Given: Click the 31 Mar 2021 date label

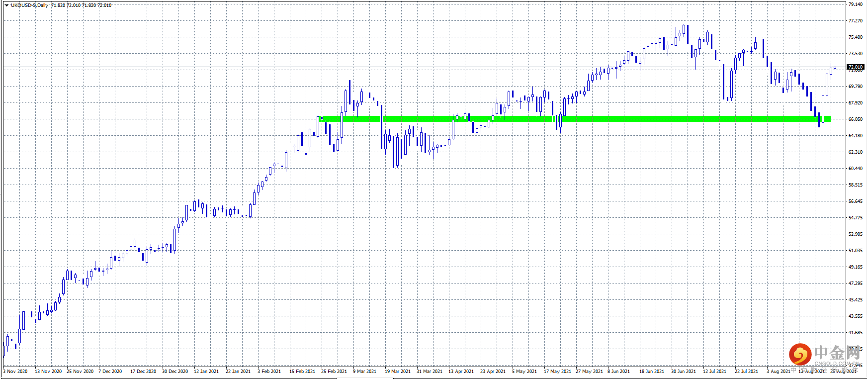Looking at the screenshot, I should pyautogui.click(x=430, y=371).
